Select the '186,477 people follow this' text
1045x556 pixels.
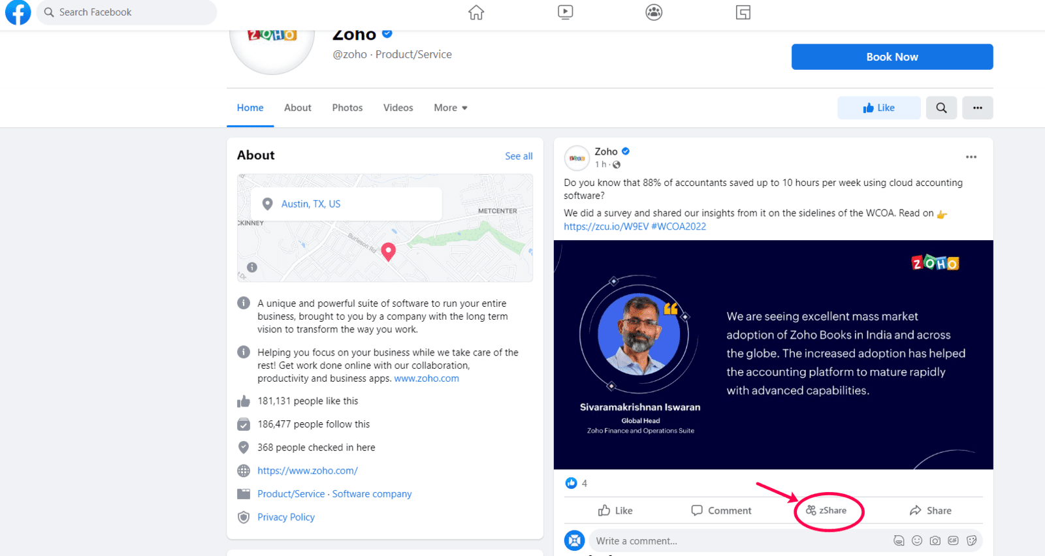[x=313, y=424]
